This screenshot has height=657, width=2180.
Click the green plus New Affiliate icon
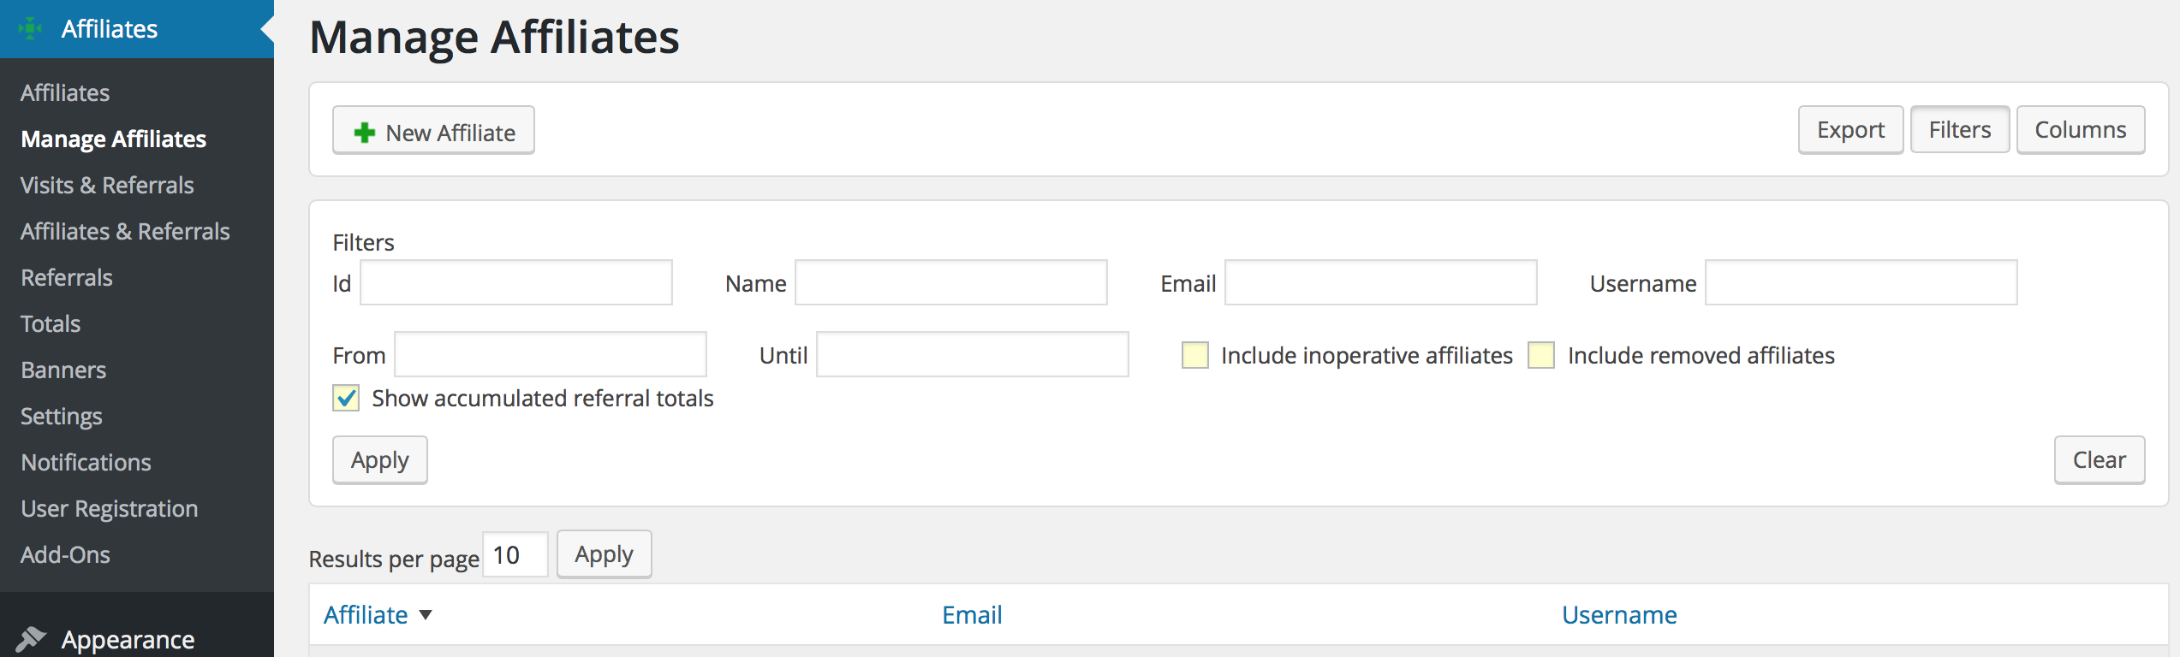[x=365, y=133]
